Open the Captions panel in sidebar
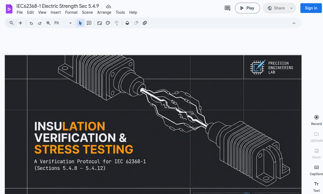This screenshot has height=194, width=323. 316,170
